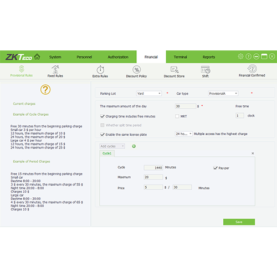Open the Financial Confirmed icon
Image resolution: width=277 pixels, height=277 pixels.
click(252, 69)
